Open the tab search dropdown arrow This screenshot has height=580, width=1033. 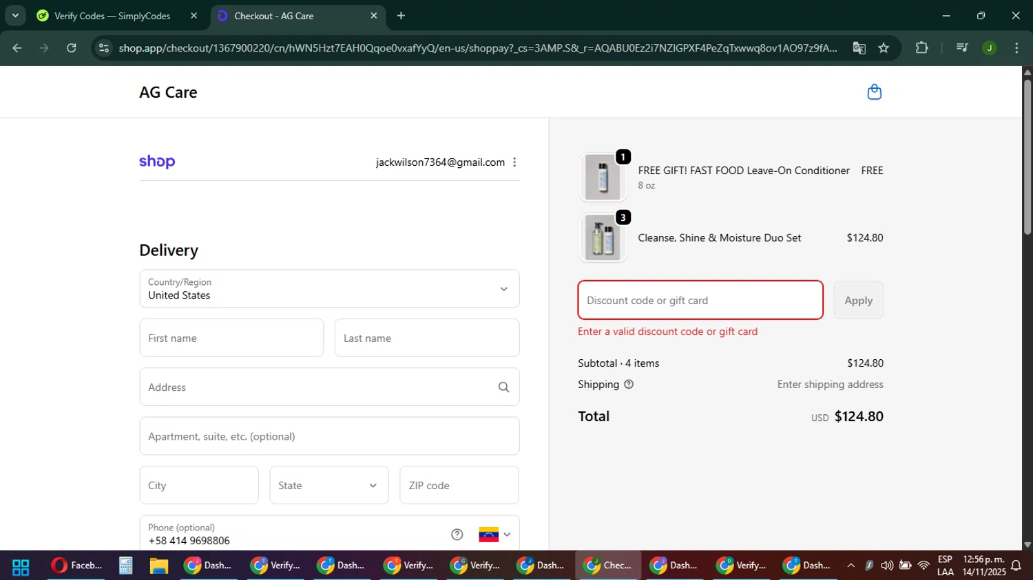tap(15, 15)
